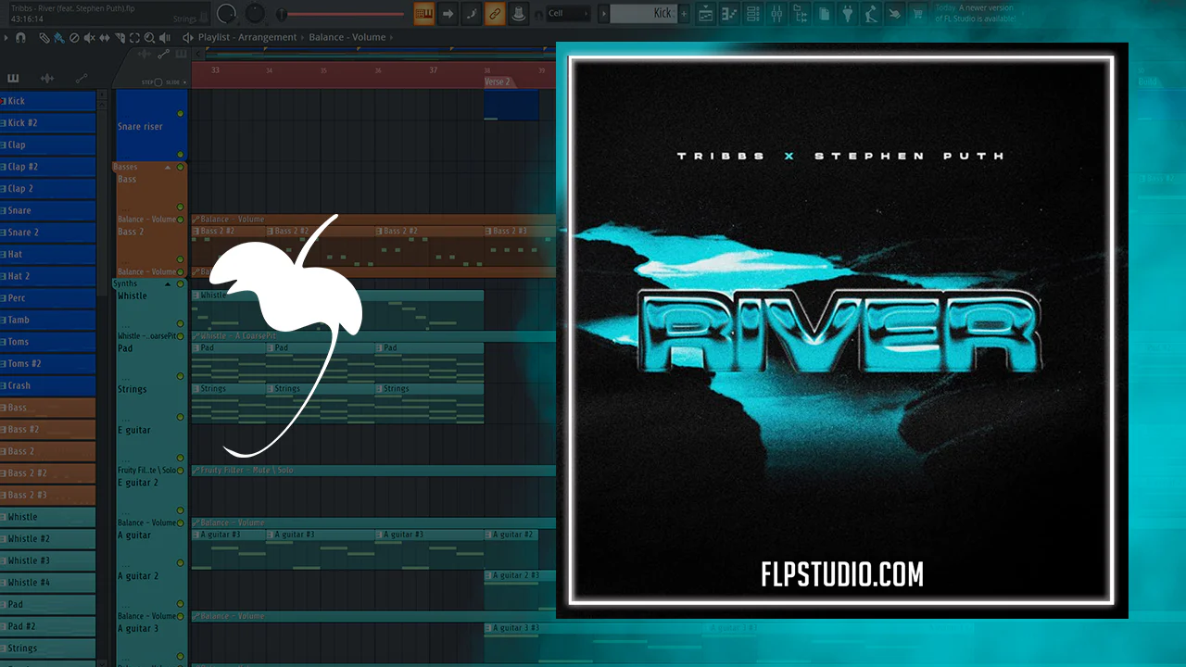Mute the Snare riser track
Viewport: 1186px width, 667px height.
[180, 154]
